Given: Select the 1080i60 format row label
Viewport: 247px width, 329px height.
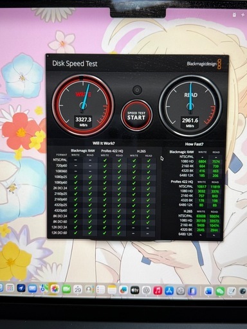Looking at the screenshot, I should (61, 171).
